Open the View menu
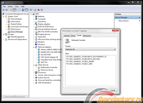This screenshot has width=143, height=103. (x=17, y=7)
